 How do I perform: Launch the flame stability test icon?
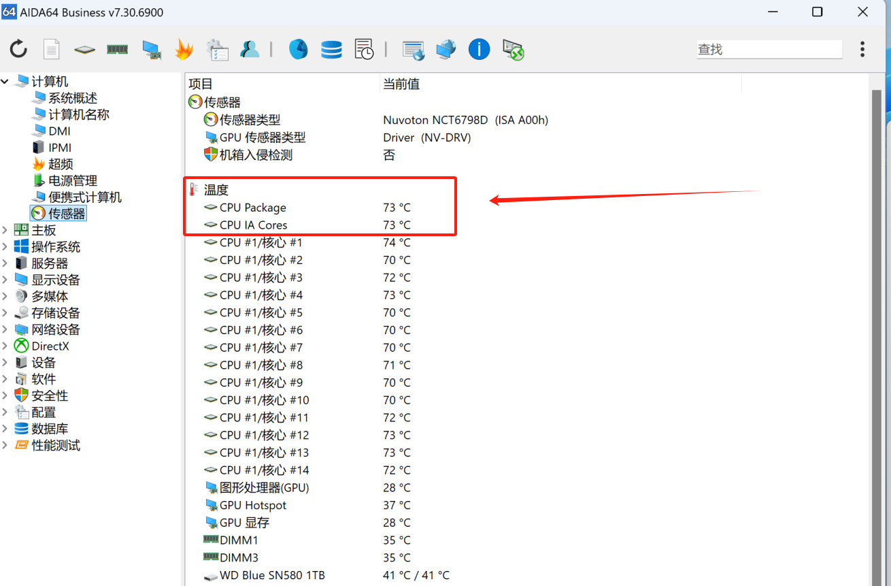point(184,49)
